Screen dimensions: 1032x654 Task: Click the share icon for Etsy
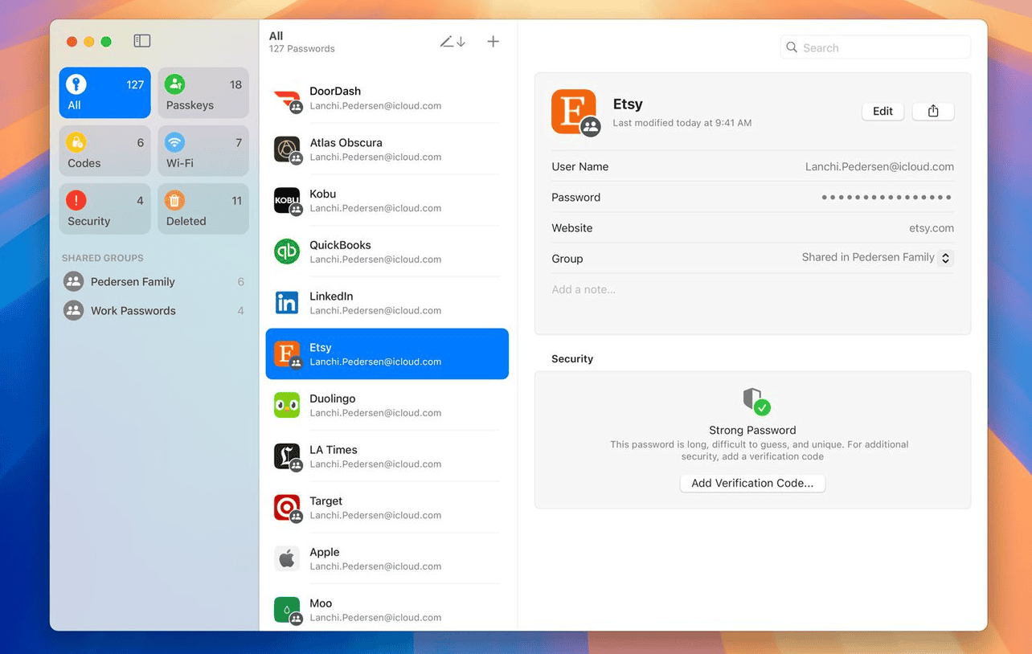click(x=933, y=112)
